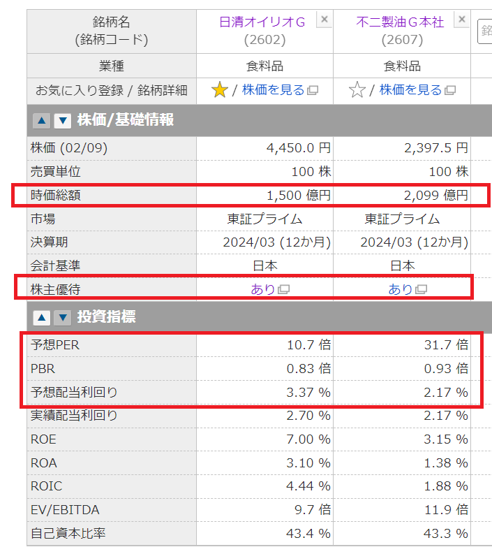Click the external-link icon beside 日清オイリオG 株価を見る
492x554 pixels.
[313, 90]
